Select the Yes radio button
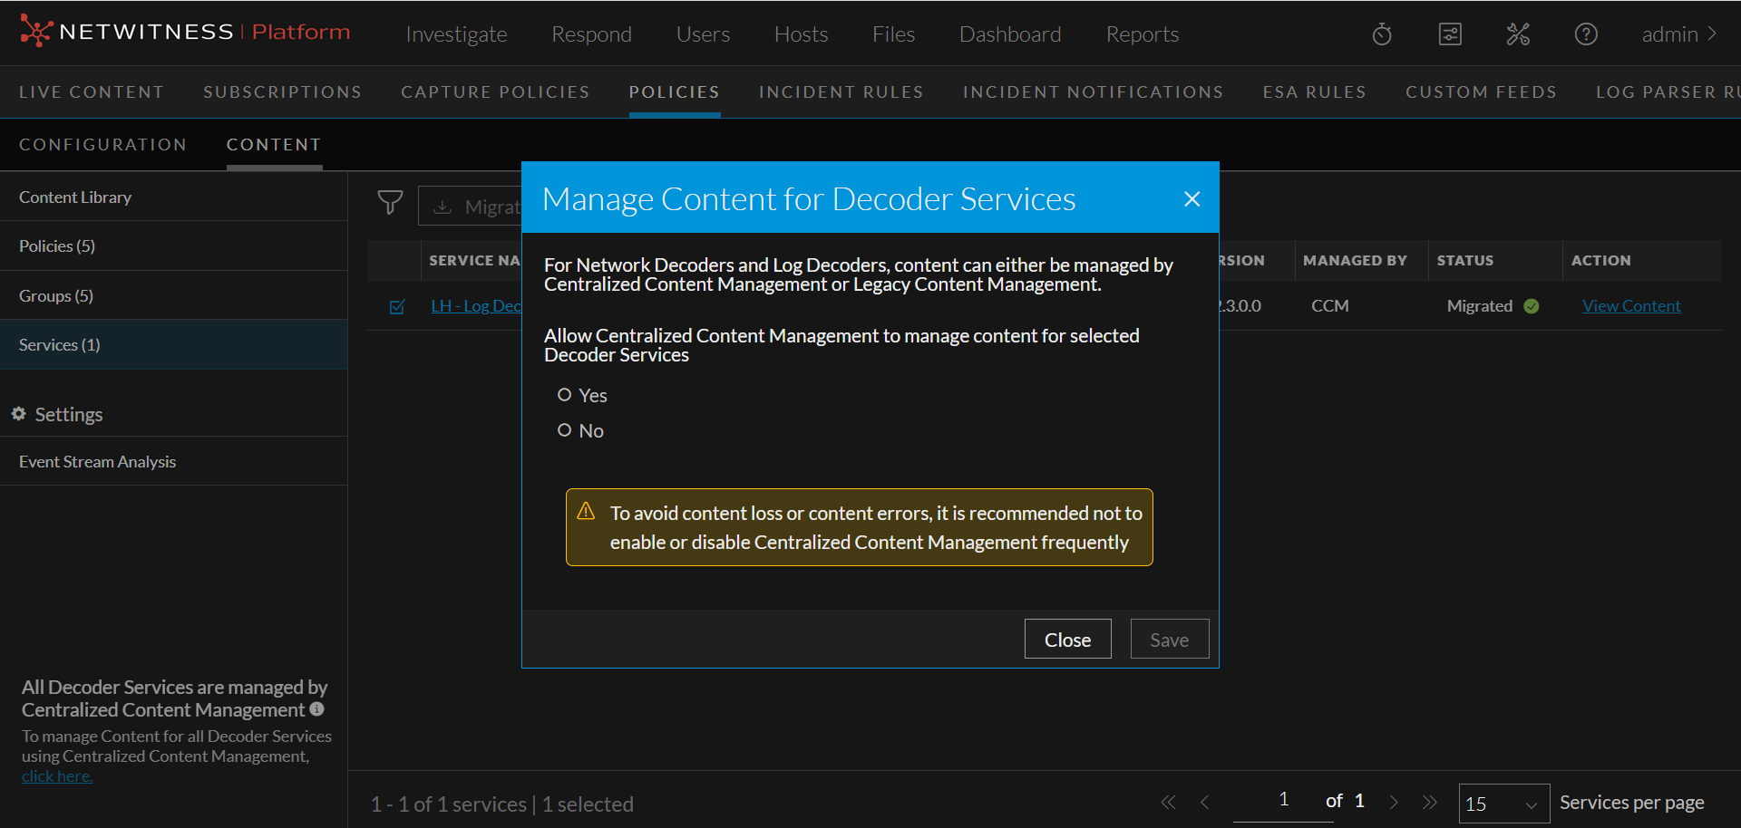The image size is (1741, 828). point(565,395)
